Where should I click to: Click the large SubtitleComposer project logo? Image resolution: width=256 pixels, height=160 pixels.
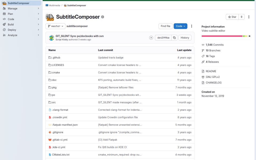point(50,17)
